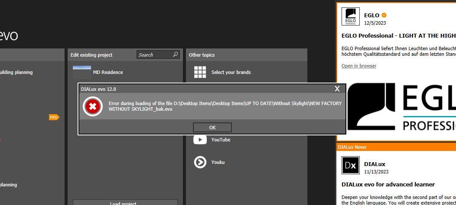Click the Load project button

[x=125, y=202]
